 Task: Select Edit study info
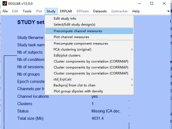(x=89, y=18)
